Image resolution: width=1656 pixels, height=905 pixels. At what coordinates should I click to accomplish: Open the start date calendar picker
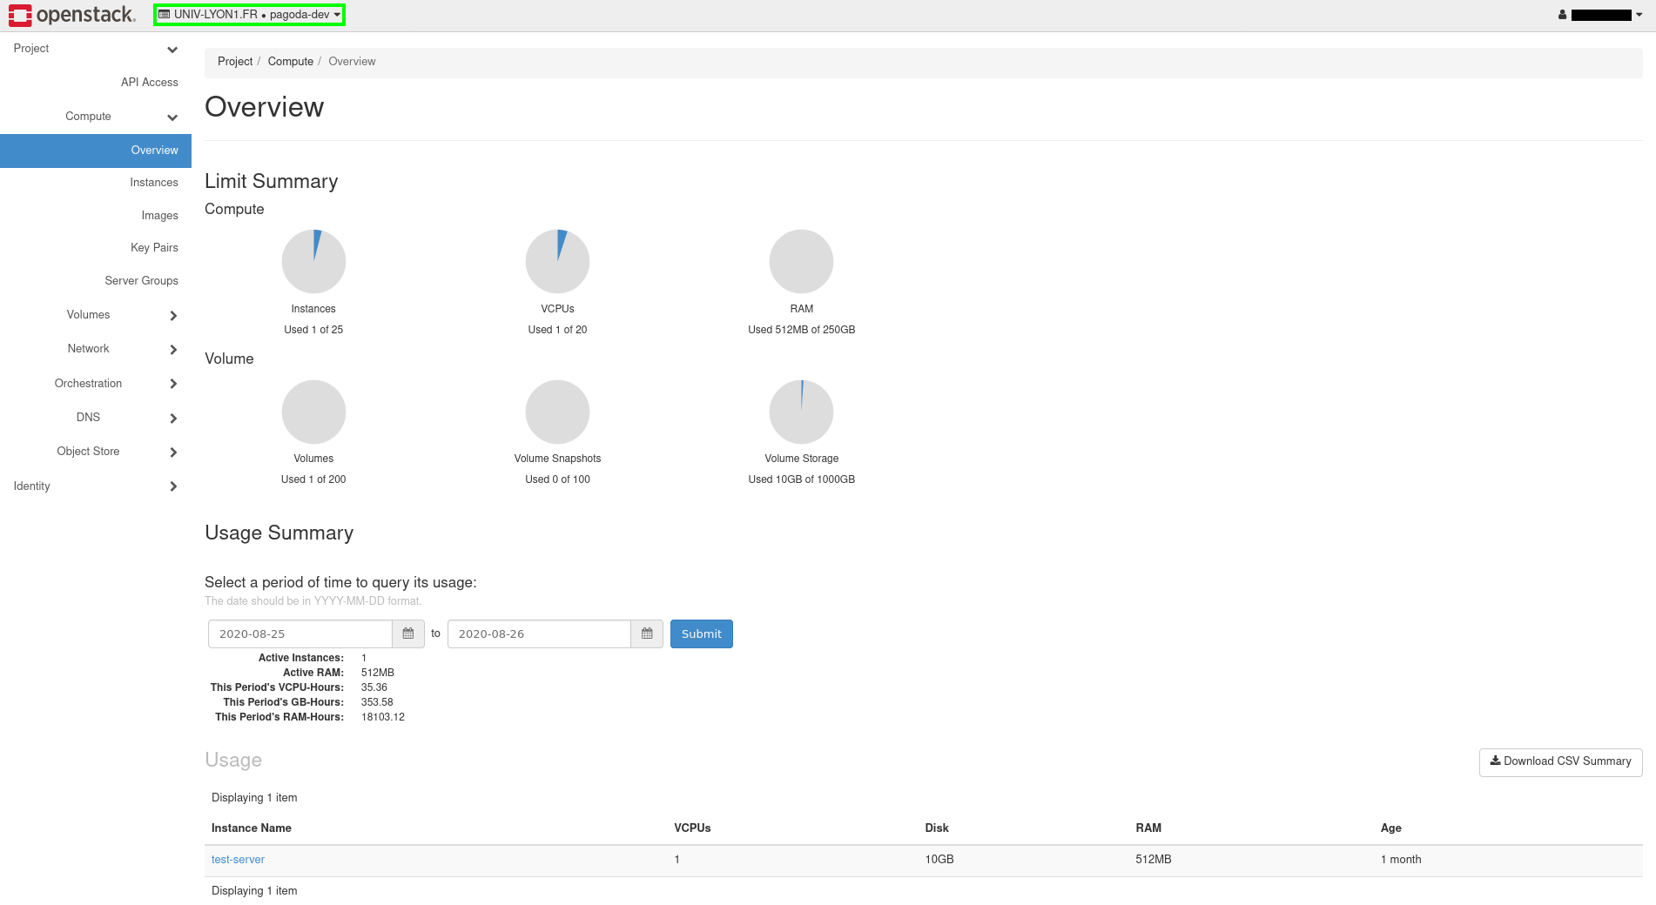coord(407,633)
